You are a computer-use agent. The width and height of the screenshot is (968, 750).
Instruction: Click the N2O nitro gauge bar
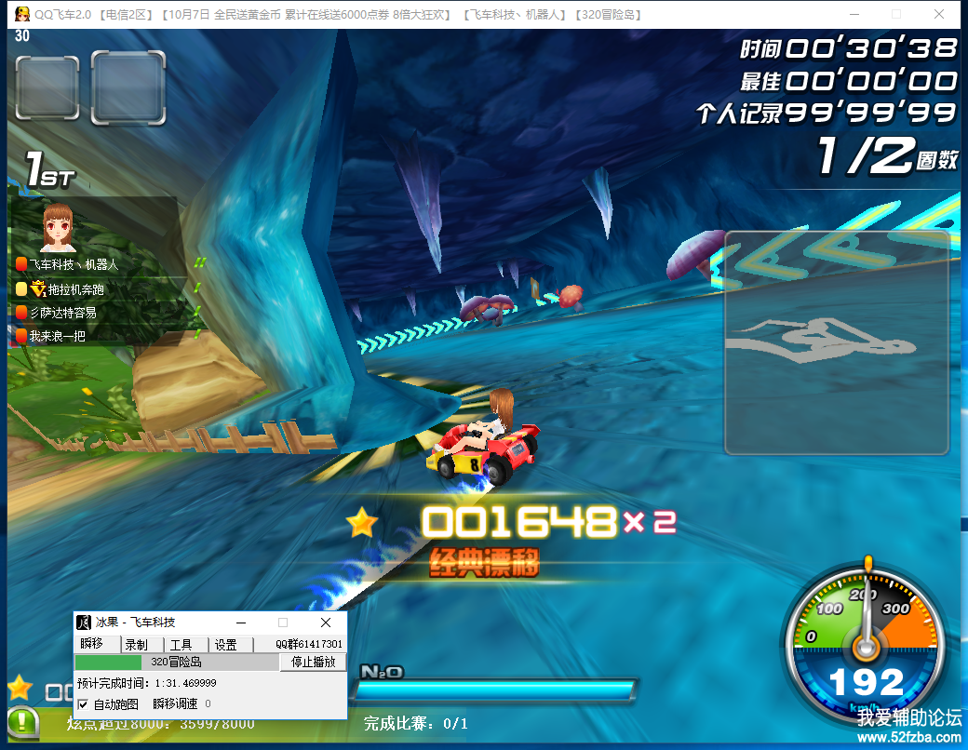pyautogui.click(x=495, y=690)
